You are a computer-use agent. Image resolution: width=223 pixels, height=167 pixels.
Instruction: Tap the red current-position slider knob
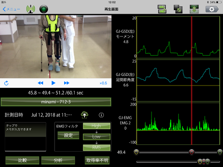192,152
